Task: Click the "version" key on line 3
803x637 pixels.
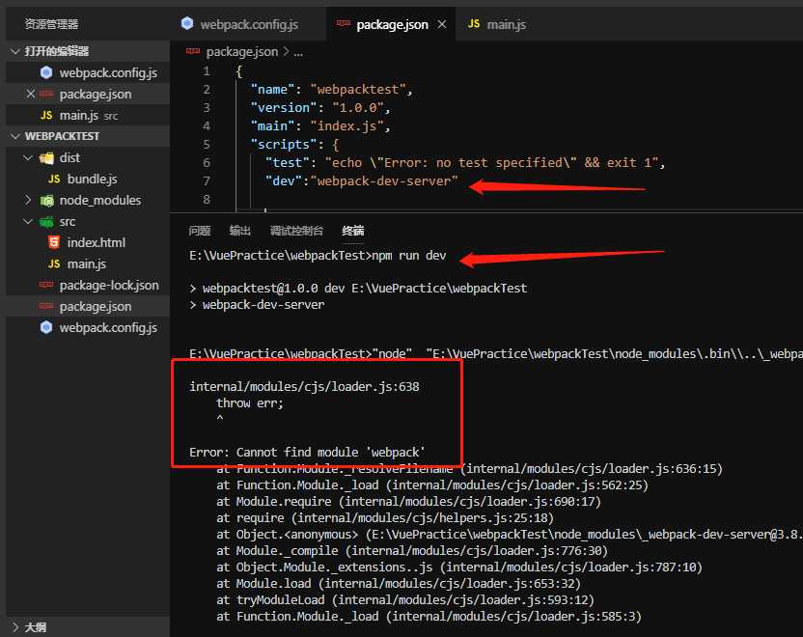Action: [x=284, y=108]
